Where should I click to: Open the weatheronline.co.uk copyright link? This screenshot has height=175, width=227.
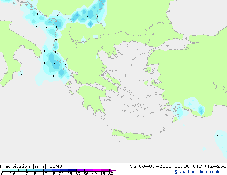tap(197, 172)
